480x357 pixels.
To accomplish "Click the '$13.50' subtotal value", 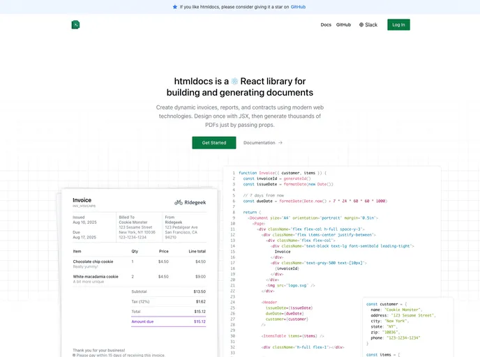I will pos(200,291).
